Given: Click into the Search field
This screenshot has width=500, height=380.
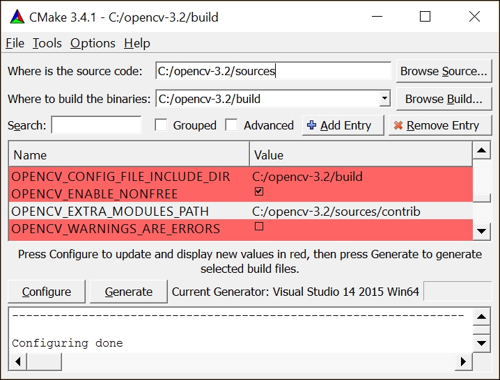Looking at the screenshot, I should tap(96, 125).
